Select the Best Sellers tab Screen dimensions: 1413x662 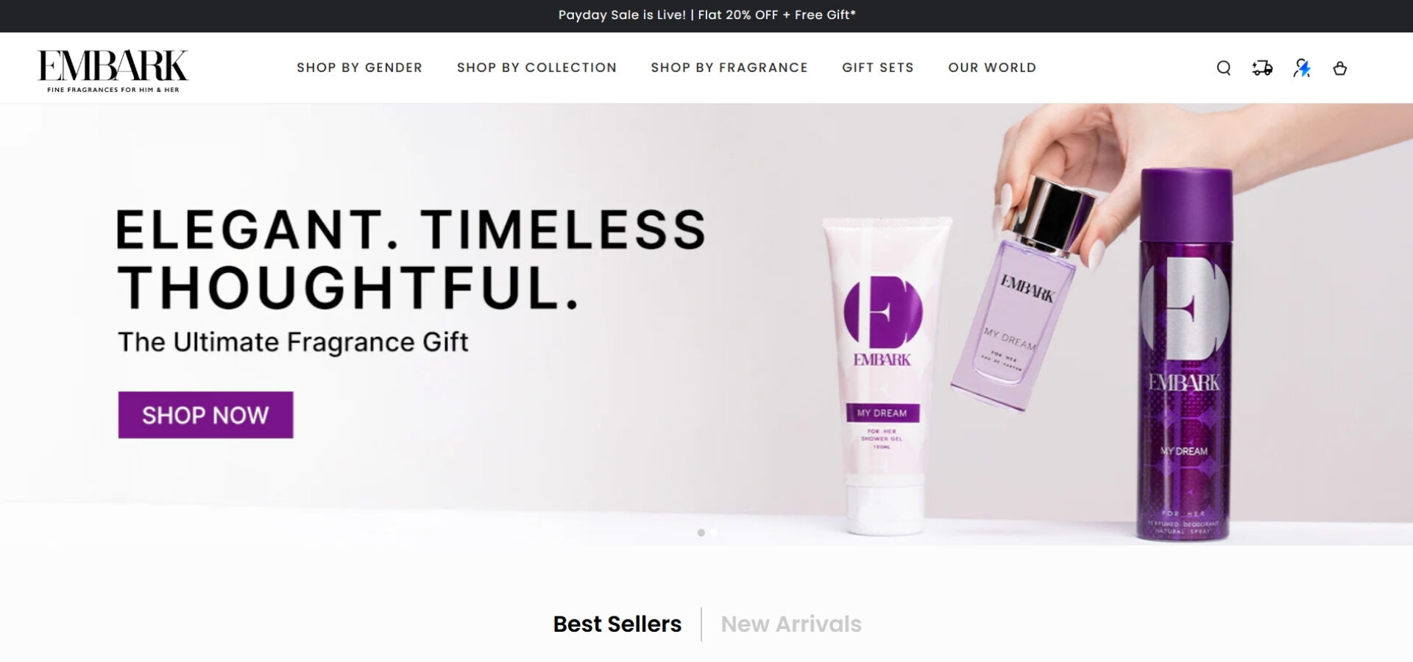[617, 624]
